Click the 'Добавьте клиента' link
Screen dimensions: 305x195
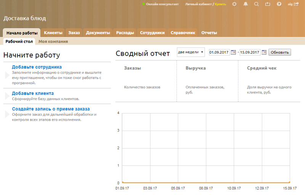tap(33, 93)
